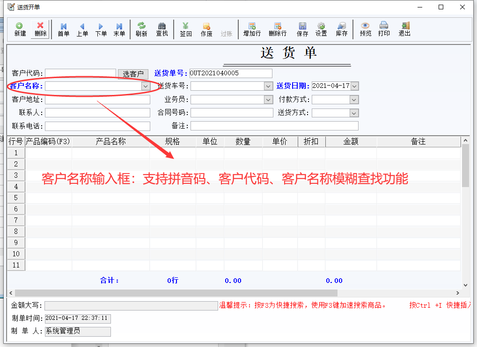The height and width of the screenshot is (347, 477).
Task: Void the order with 作废
Action: click(x=206, y=29)
